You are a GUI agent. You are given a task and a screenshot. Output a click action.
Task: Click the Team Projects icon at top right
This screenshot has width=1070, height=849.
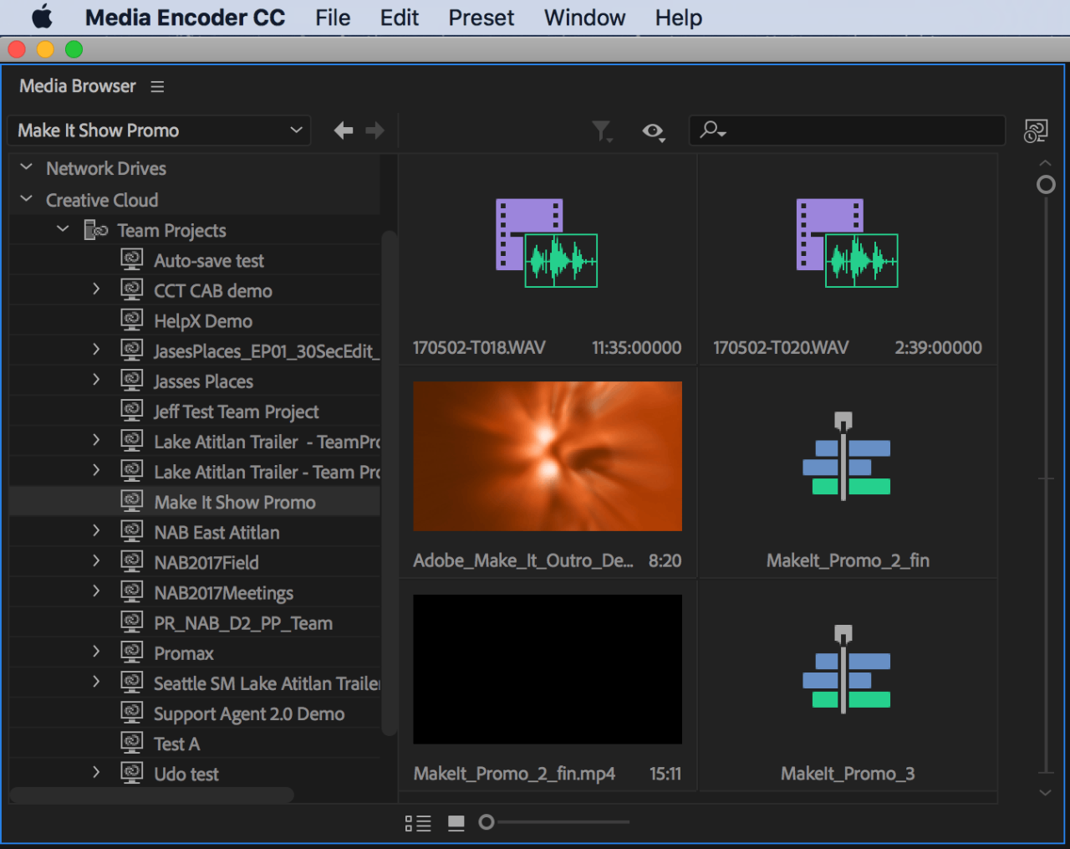click(x=1036, y=131)
